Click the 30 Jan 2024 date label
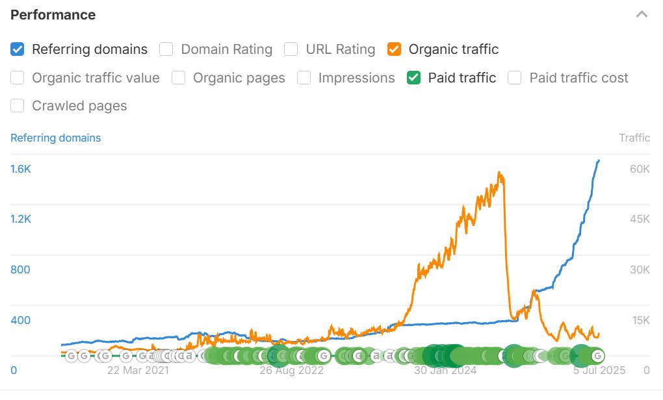The image size is (663, 400). (x=445, y=370)
